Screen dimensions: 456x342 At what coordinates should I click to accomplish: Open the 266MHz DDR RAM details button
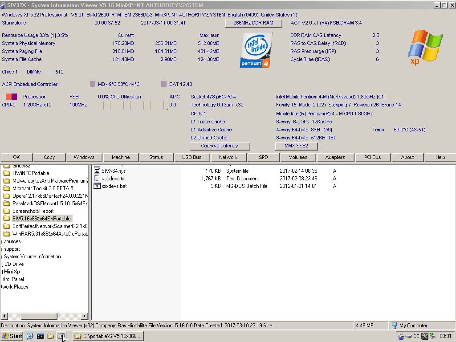(x=253, y=23)
